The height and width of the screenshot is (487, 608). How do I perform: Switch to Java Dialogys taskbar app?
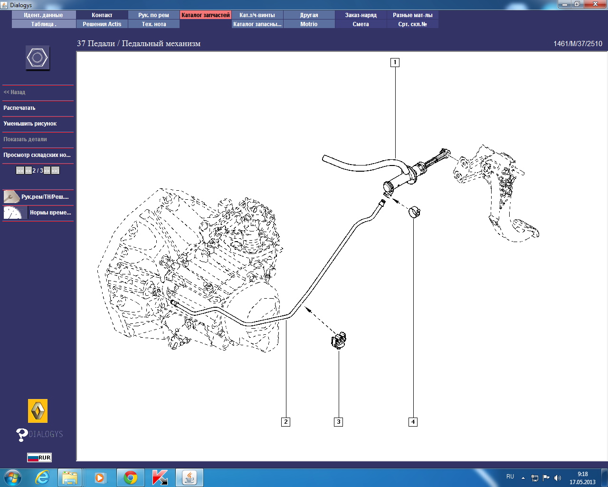point(190,477)
